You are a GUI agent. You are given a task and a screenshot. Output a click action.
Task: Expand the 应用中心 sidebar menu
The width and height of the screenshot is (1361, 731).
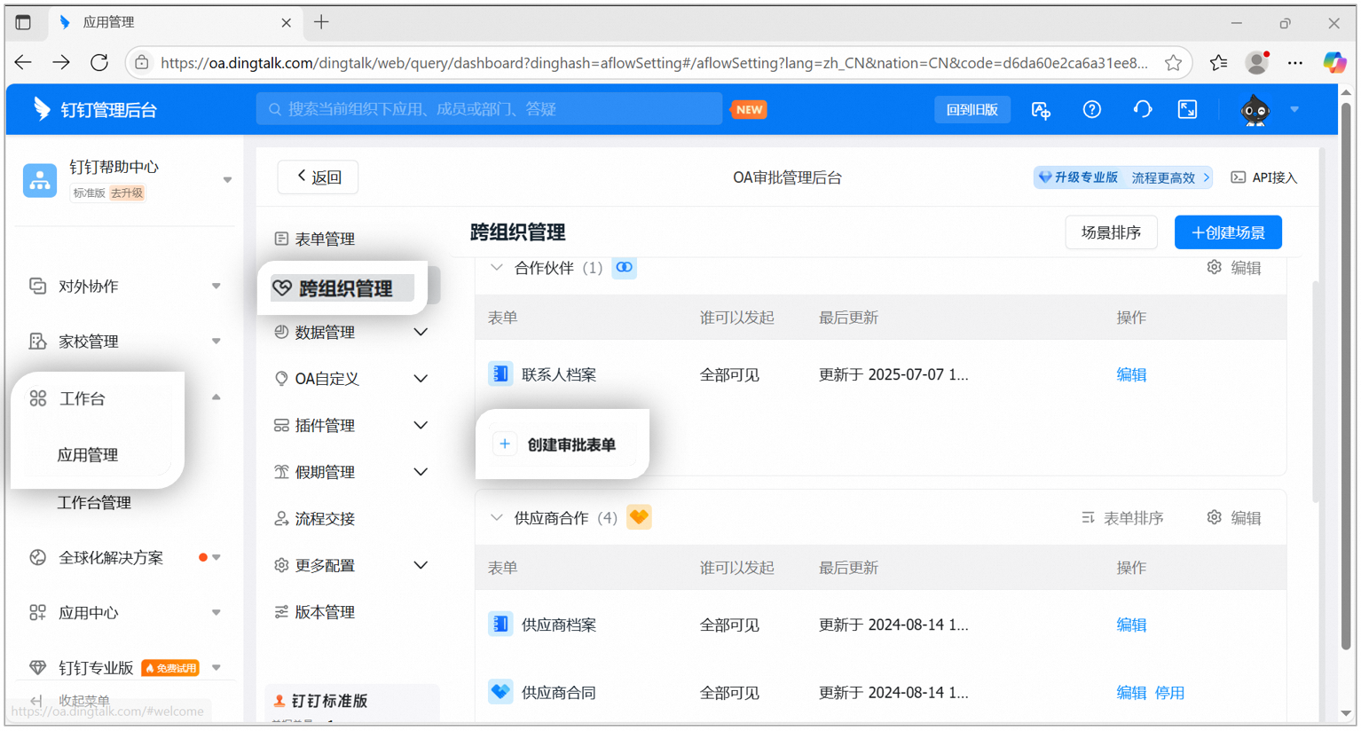coord(216,612)
